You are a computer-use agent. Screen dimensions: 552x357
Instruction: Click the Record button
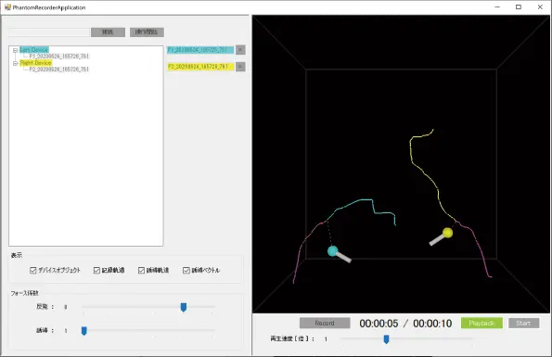point(325,323)
